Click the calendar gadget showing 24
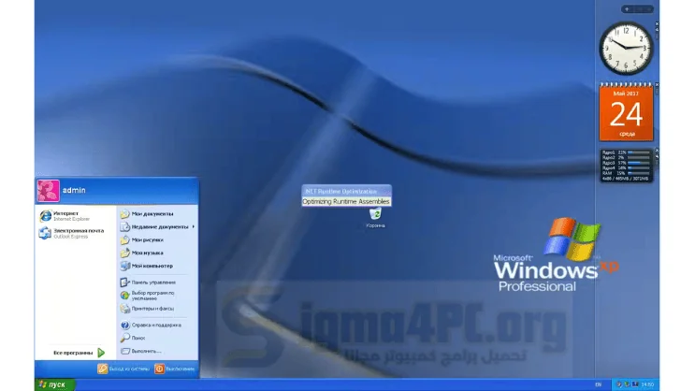 [626, 112]
